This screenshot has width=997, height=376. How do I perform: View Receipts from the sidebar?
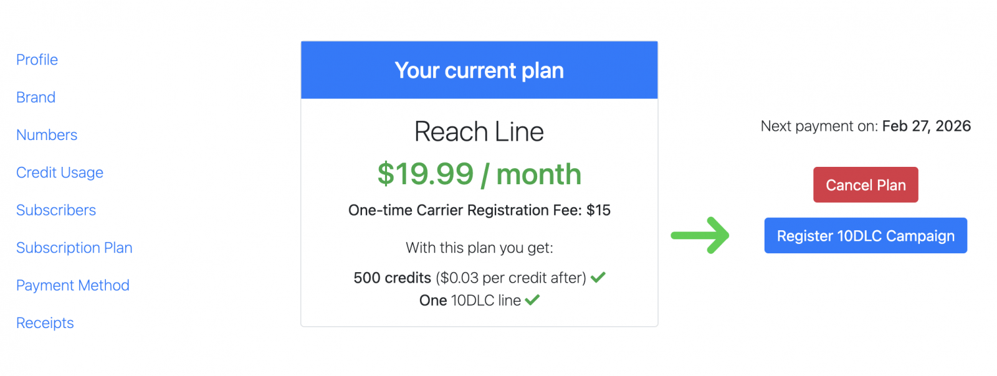tap(45, 323)
